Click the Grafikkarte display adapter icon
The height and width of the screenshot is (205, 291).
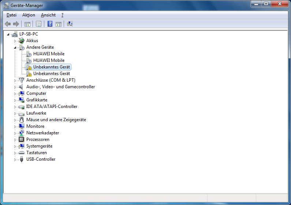pos(22,100)
